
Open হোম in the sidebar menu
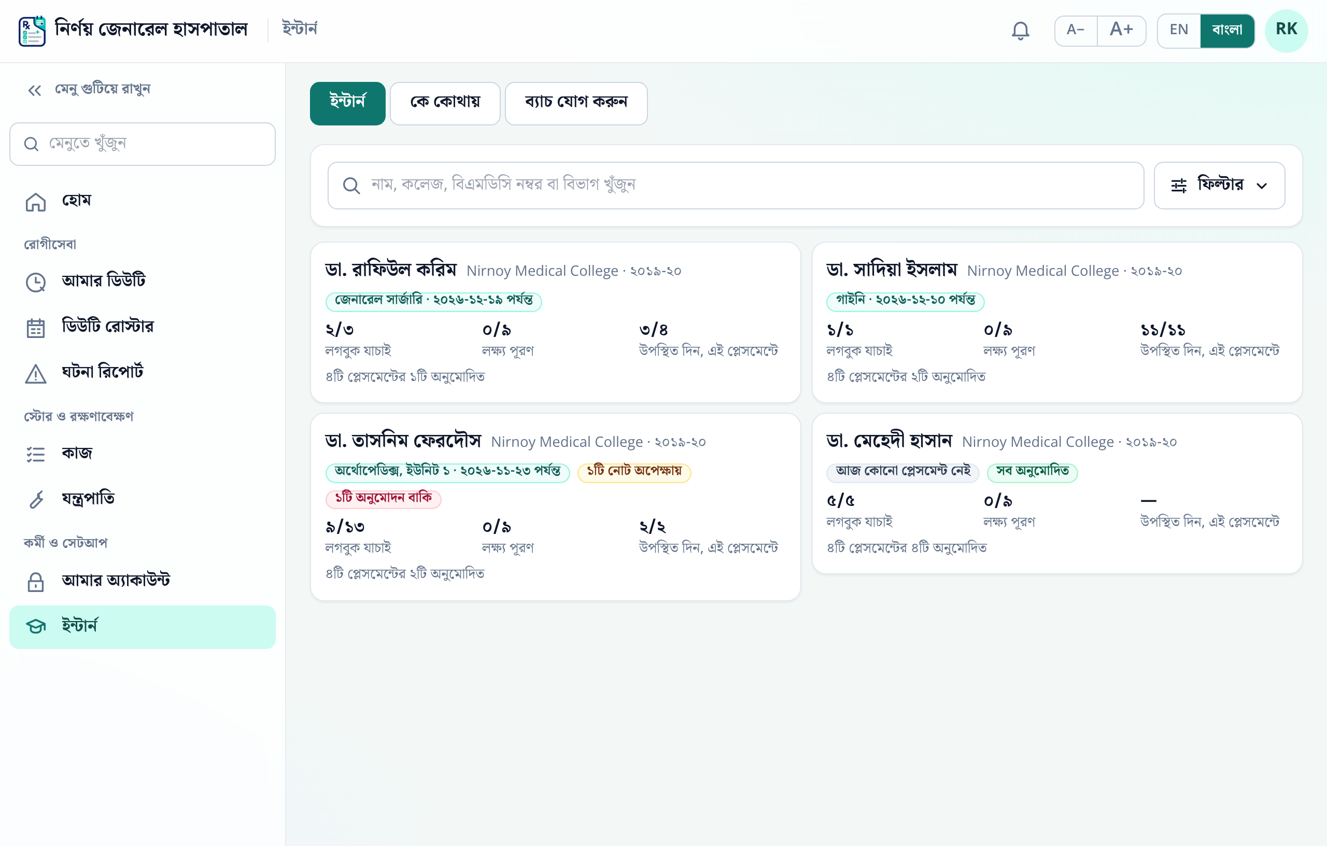coord(142,202)
